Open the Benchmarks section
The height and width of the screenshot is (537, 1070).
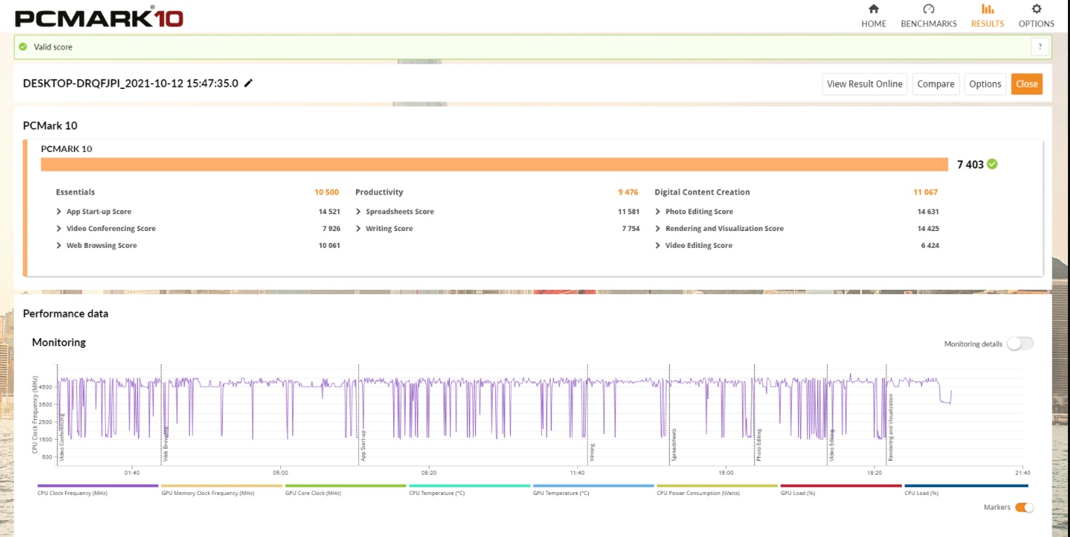point(928,15)
